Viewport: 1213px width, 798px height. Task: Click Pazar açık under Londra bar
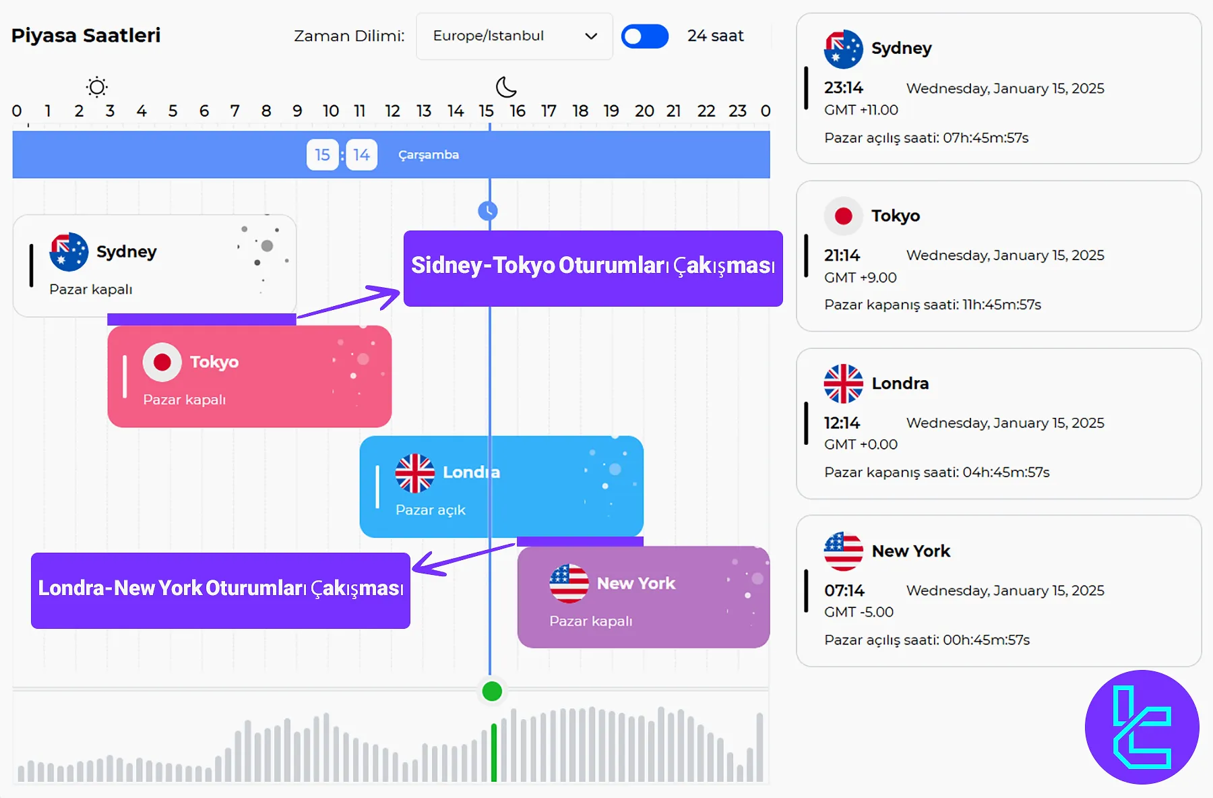point(431,510)
